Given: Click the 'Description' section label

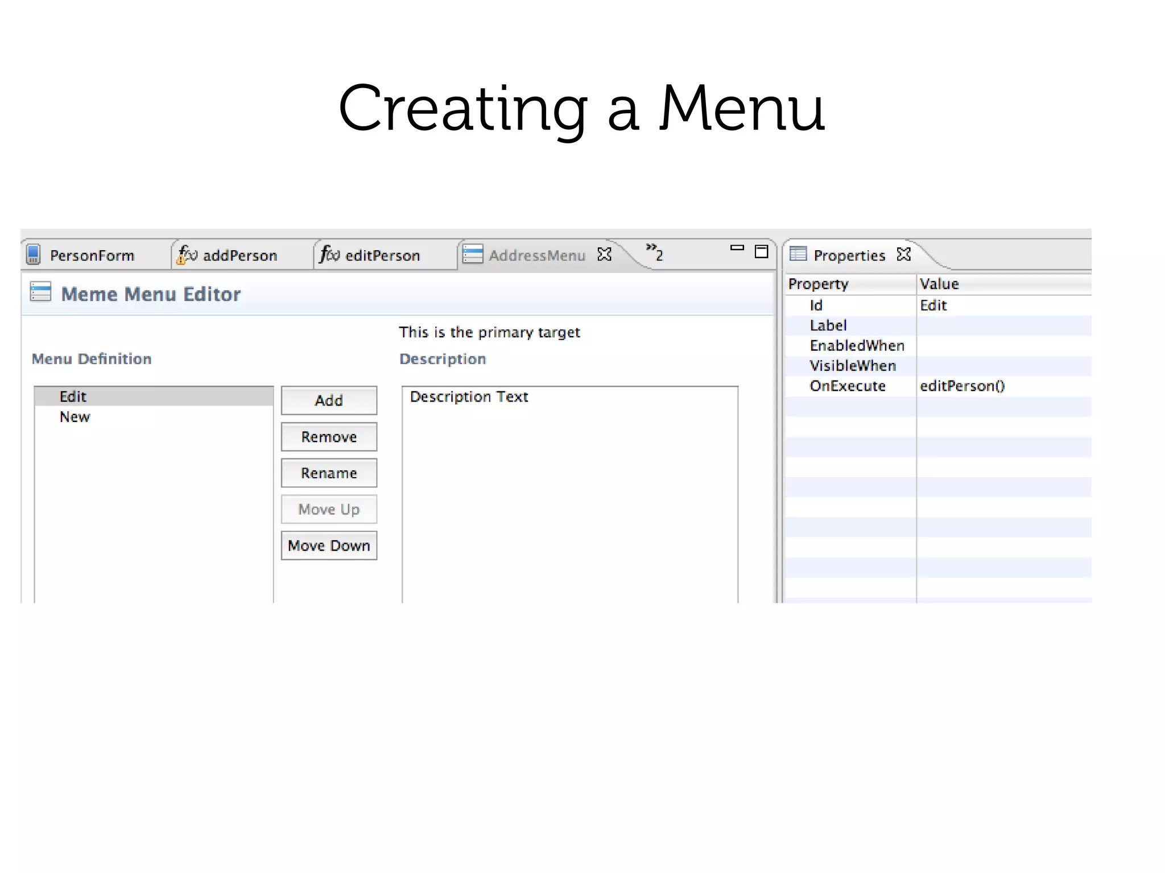Looking at the screenshot, I should (x=443, y=359).
